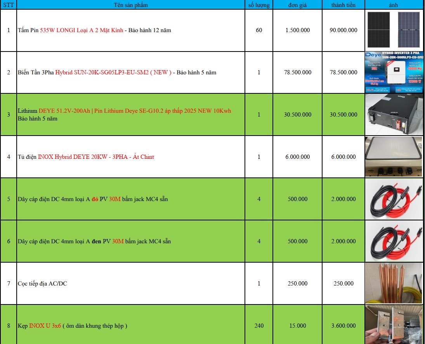Image resolution: width=425 pixels, height=344 pixels.
Task: Click STT number 3 of the Lithium row
Action: coord(9,115)
